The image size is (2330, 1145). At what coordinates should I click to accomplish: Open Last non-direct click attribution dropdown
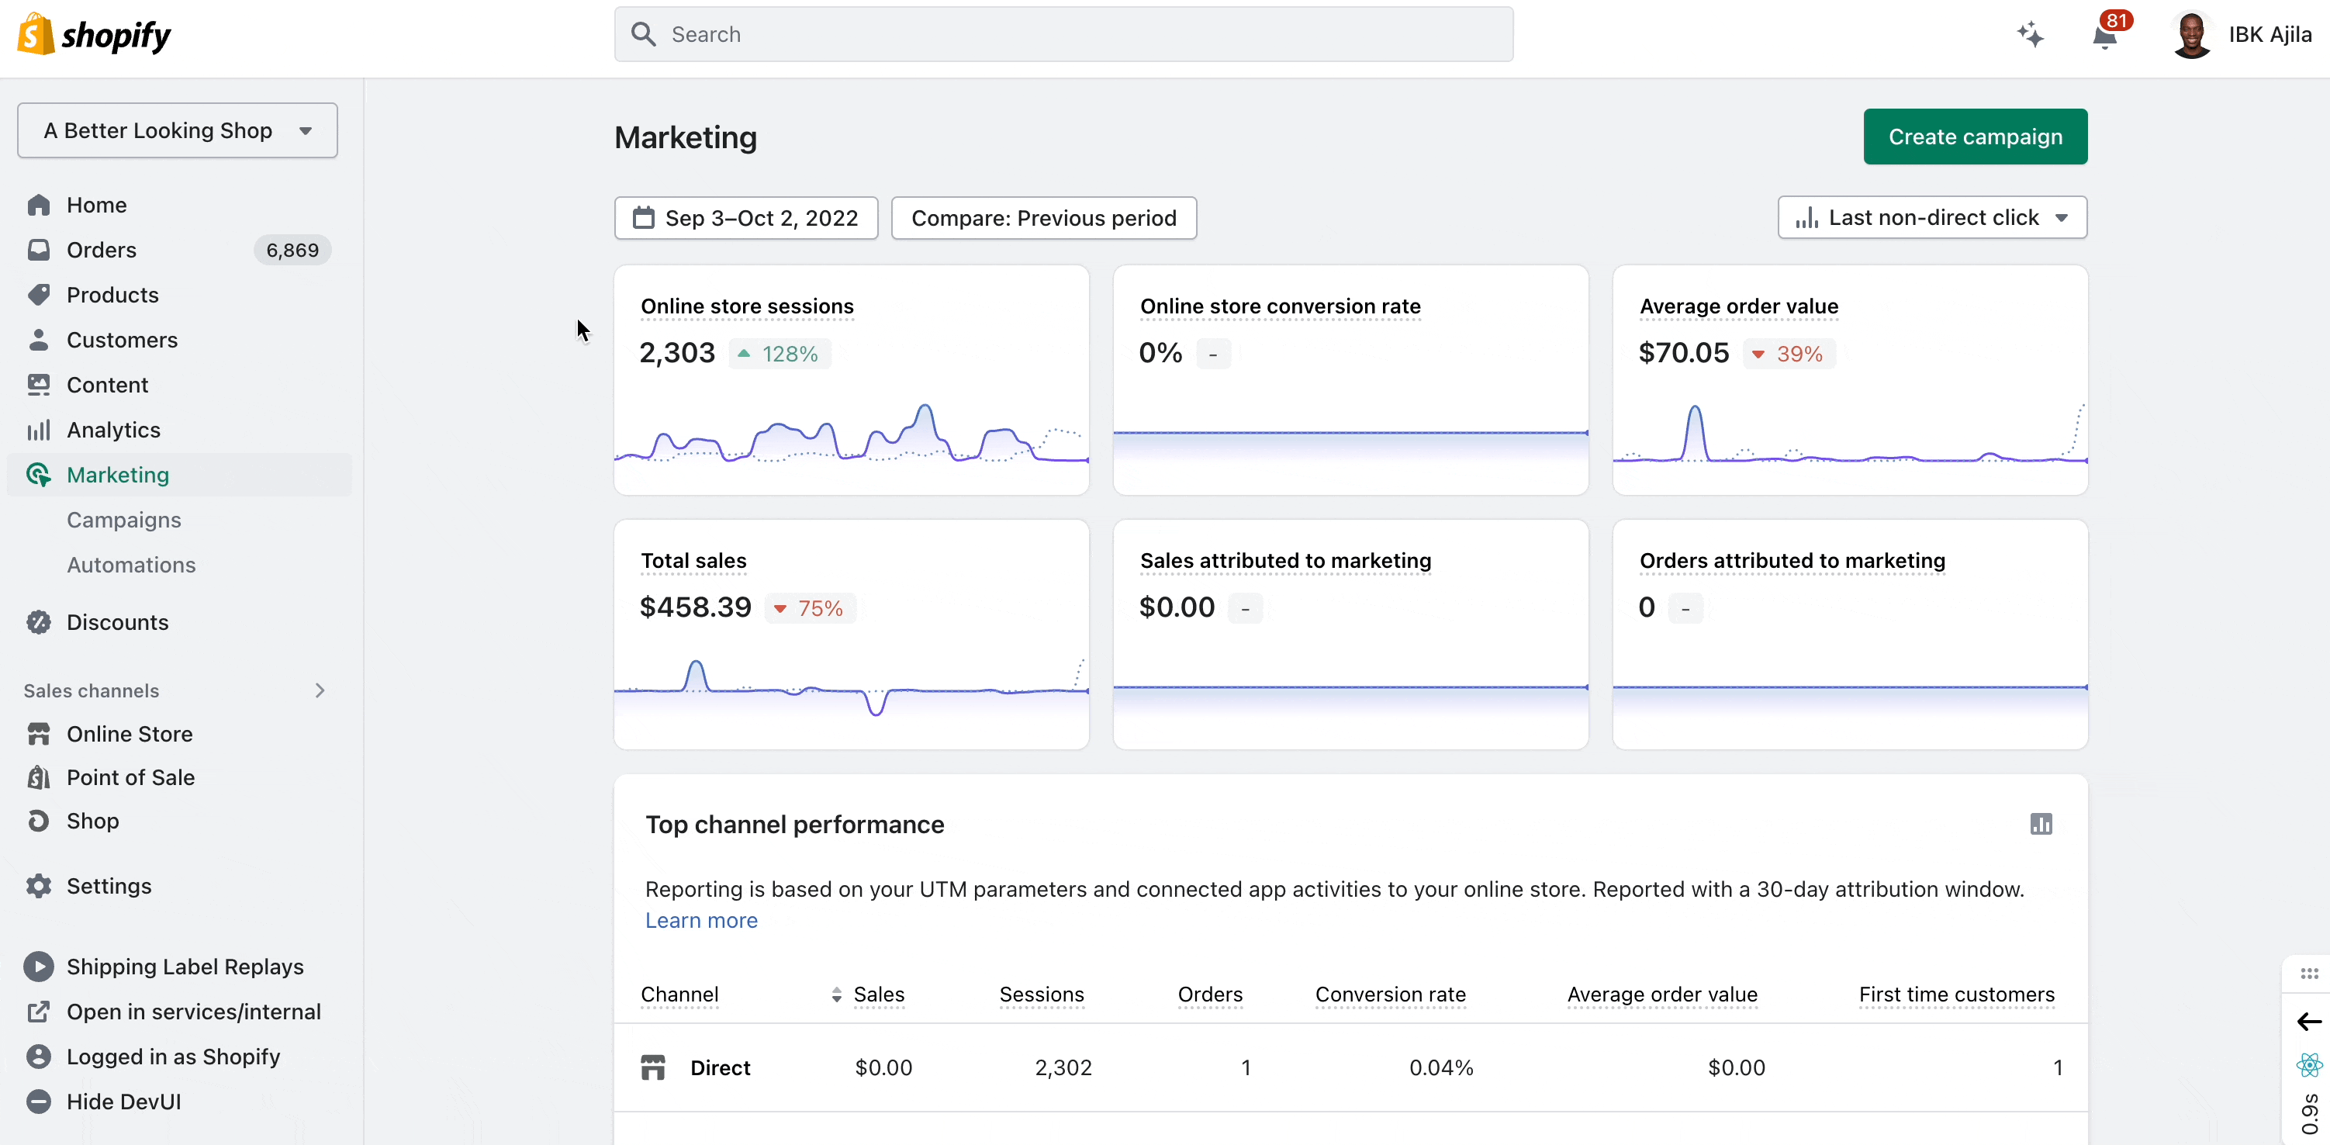[1932, 218]
